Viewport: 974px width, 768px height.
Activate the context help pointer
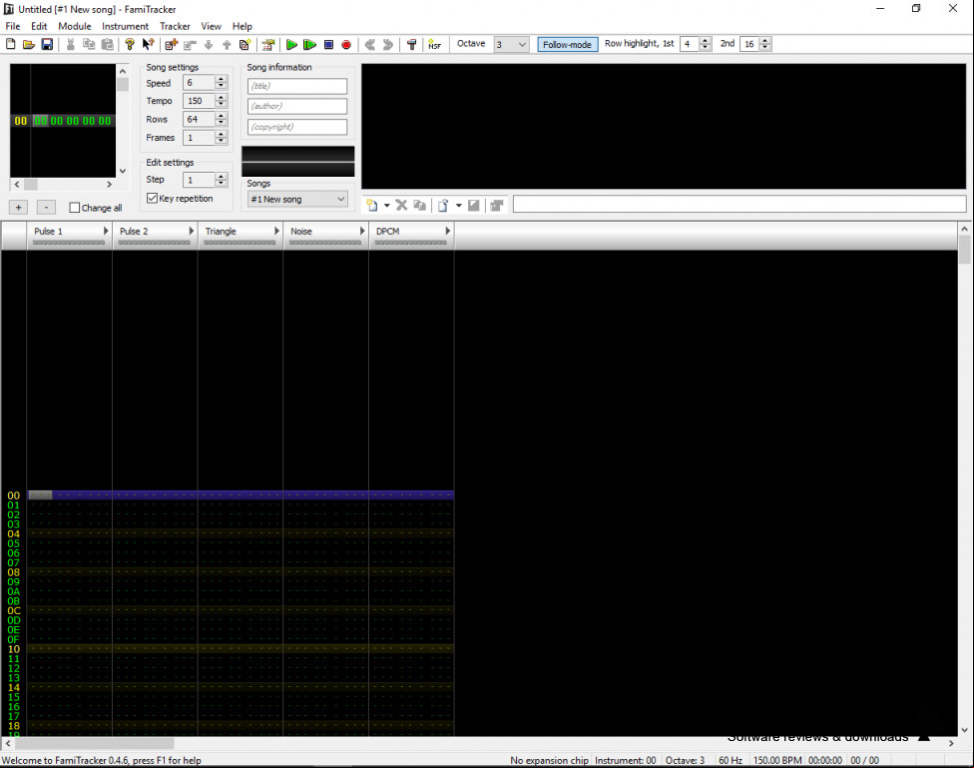148,44
